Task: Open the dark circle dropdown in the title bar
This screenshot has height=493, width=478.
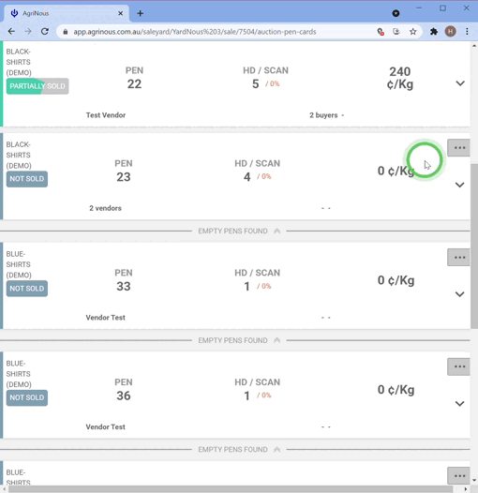Action: [x=396, y=13]
